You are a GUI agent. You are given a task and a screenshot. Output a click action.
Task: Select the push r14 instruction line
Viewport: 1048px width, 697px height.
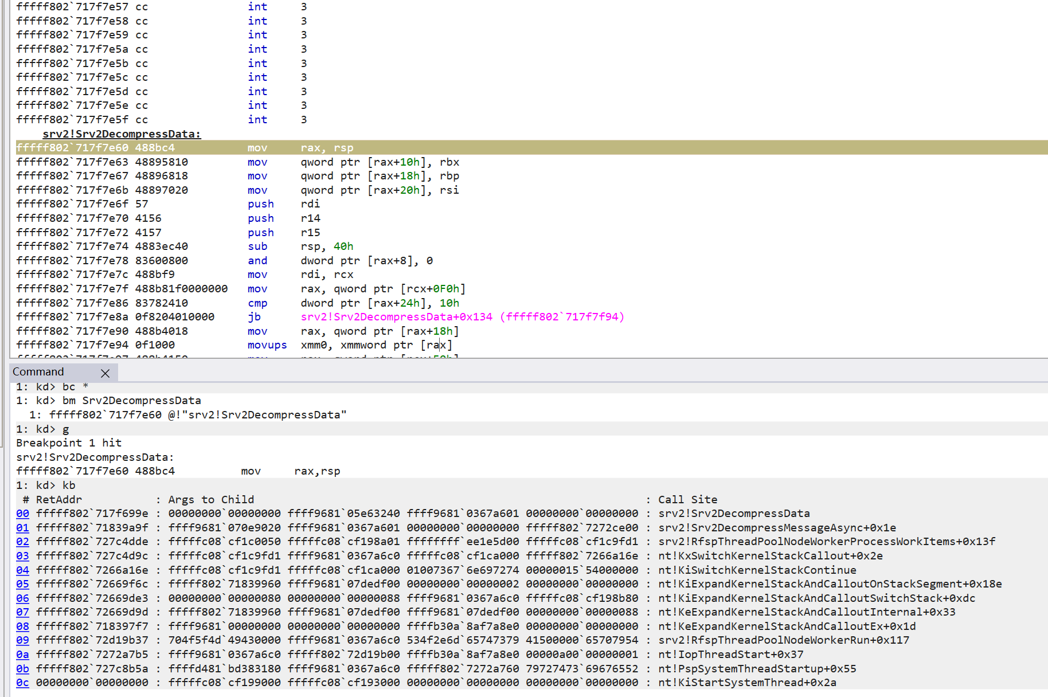(168, 218)
